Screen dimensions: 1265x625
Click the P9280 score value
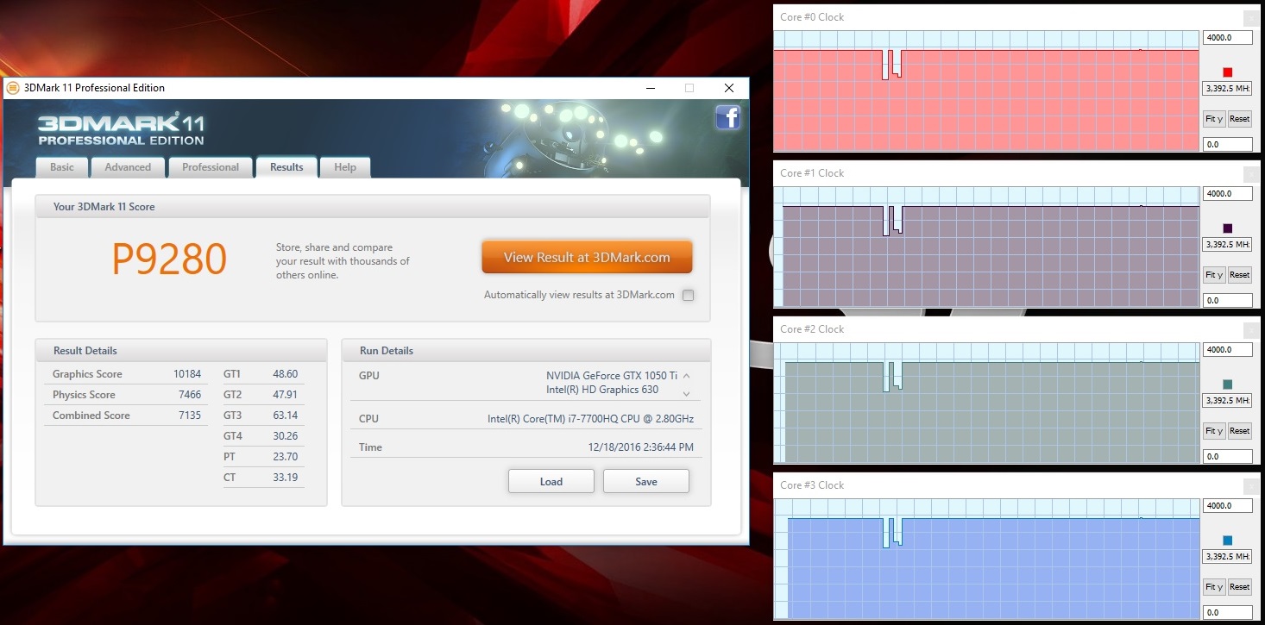(x=170, y=259)
